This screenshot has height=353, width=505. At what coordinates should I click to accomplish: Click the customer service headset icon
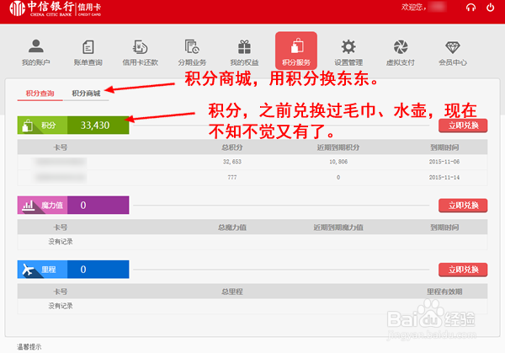[470, 7]
